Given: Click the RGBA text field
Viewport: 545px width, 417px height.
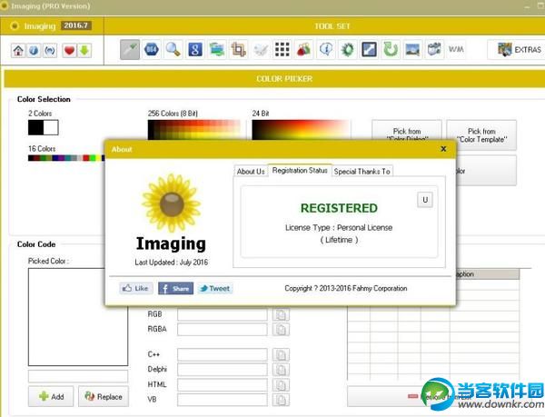Looking at the screenshot, I should (x=223, y=330).
